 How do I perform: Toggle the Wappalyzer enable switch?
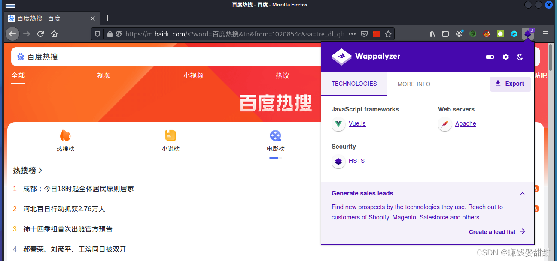coord(490,57)
